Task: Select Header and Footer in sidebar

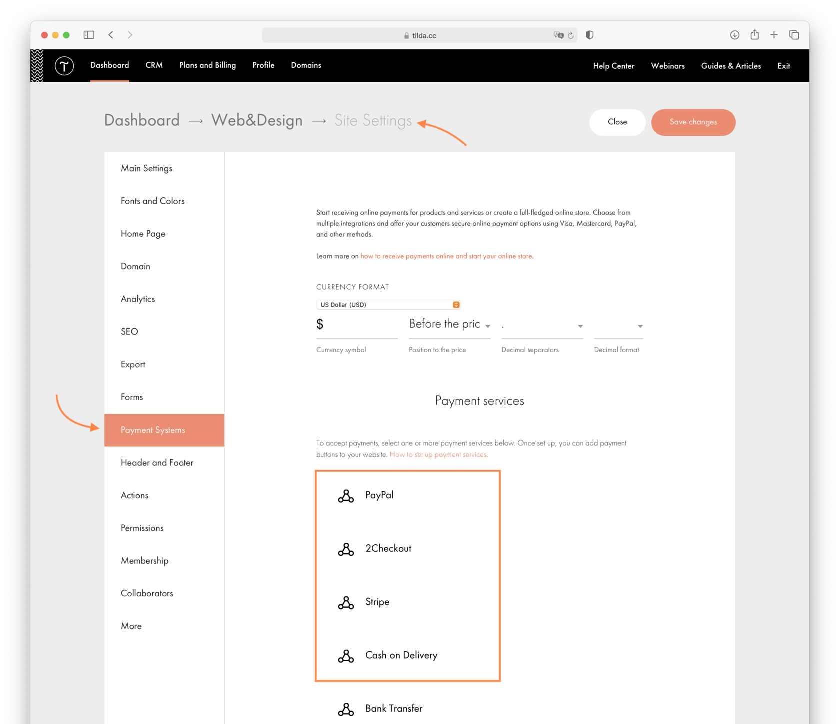Action: pyautogui.click(x=164, y=463)
